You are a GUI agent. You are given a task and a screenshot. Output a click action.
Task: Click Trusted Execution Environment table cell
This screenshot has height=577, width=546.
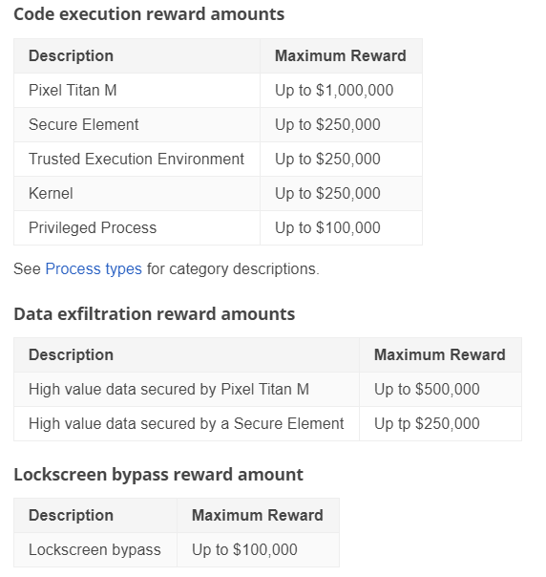[x=136, y=159]
